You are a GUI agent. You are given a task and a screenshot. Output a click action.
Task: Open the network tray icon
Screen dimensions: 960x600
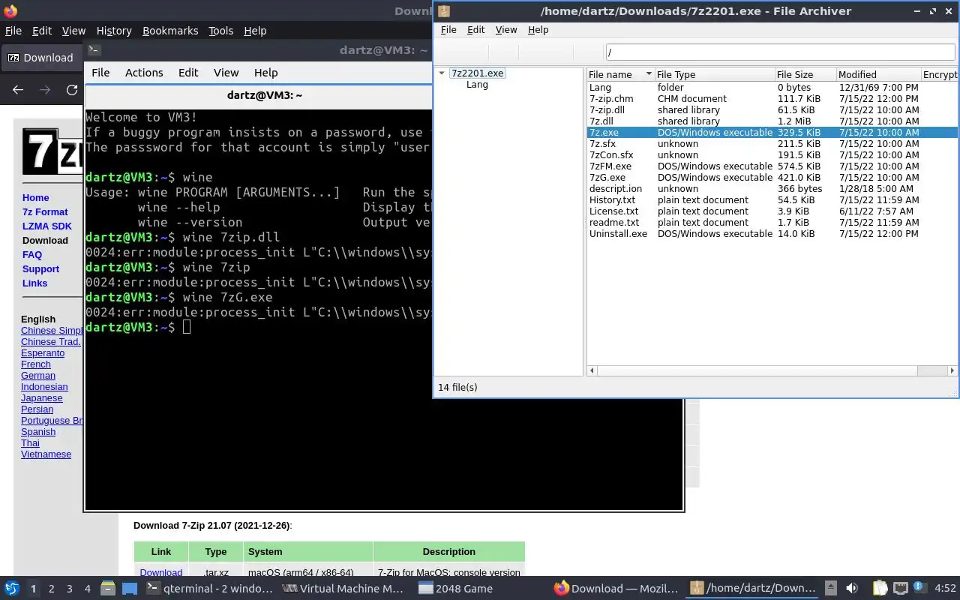point(901,589)
